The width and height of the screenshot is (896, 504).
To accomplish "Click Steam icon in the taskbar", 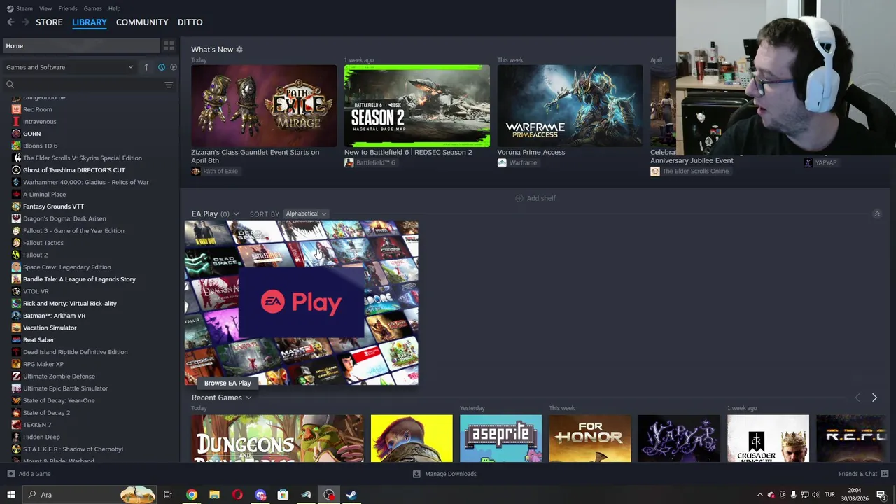I will (x=351, y=495).
